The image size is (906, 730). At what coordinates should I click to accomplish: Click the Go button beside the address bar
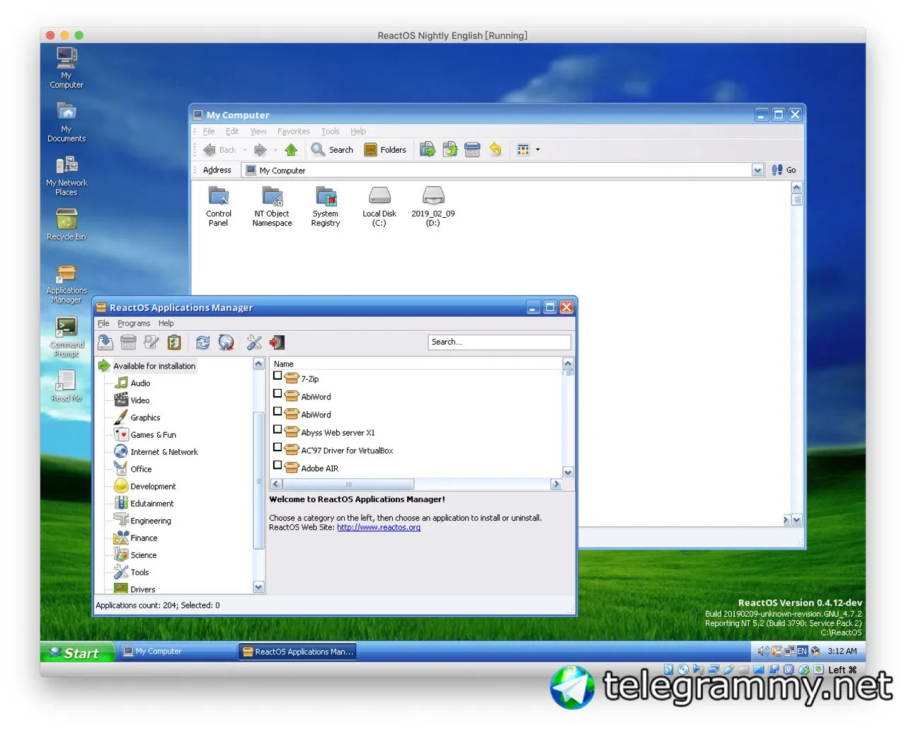click(784, 170)
